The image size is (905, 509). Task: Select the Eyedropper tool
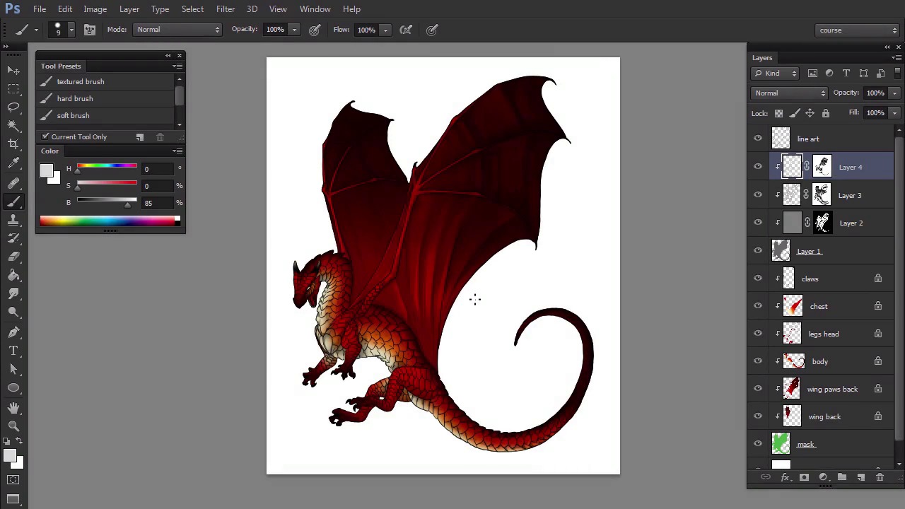13,163
